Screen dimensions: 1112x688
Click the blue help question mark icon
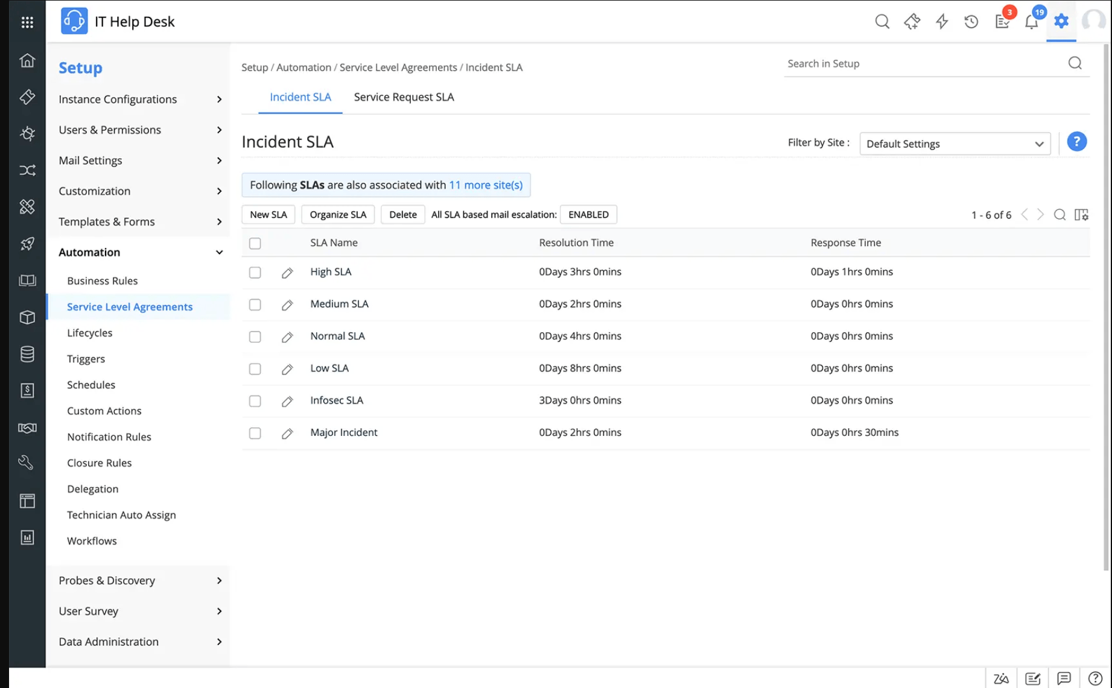click(x=1076, y=142)
